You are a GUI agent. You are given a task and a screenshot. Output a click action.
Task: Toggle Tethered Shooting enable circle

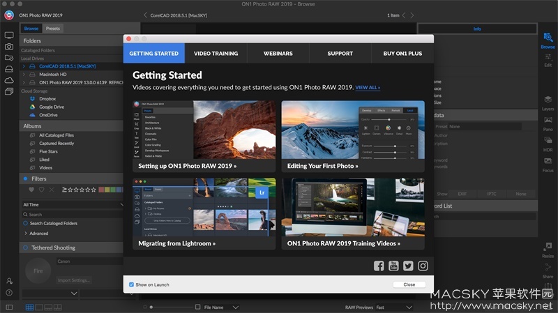[25, 247]
